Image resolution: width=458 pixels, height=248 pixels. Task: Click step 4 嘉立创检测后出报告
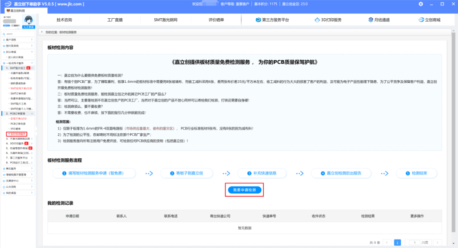pos(341,173)
